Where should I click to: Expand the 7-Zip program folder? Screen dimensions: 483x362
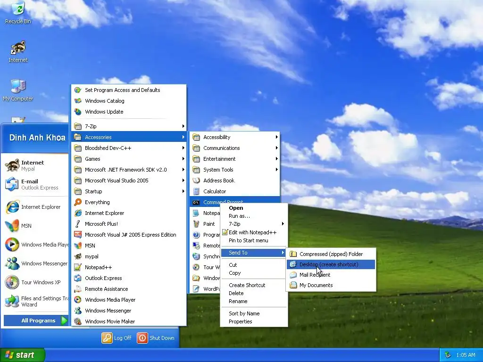(129, 126)
